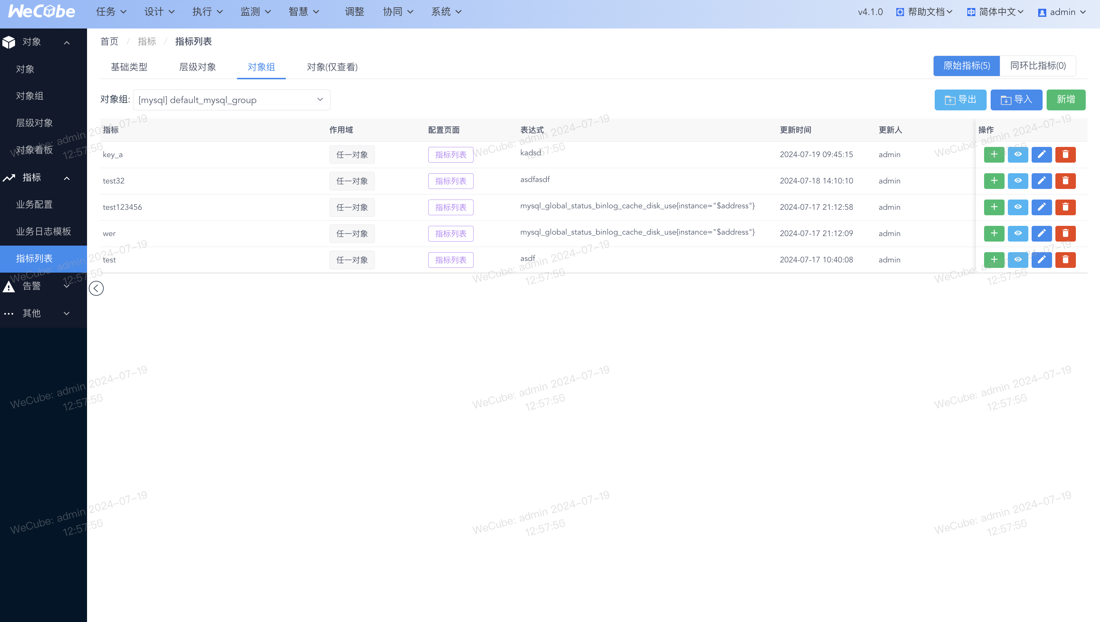Click the test123456 metric name

(122, 207)
